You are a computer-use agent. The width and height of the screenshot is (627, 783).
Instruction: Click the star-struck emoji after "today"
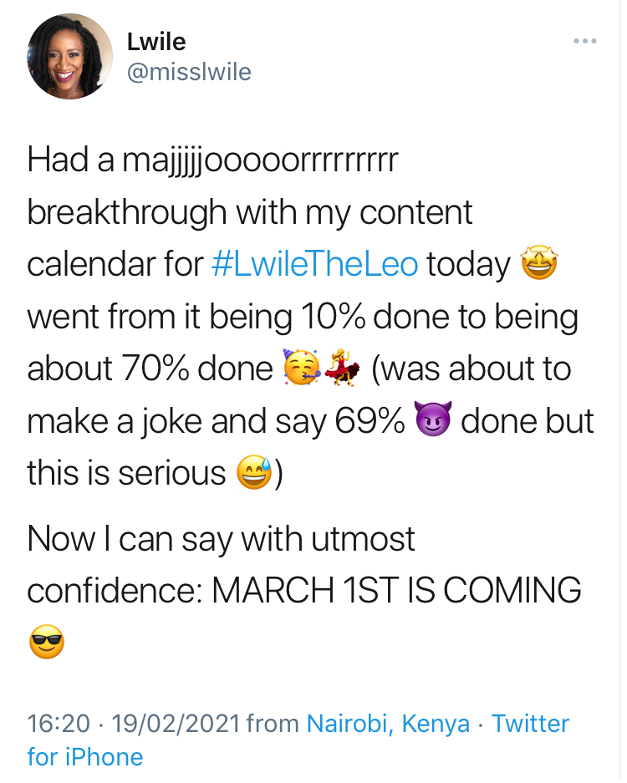(x=538, y=265)
